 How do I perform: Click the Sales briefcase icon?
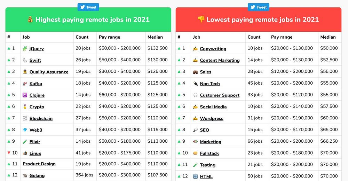[196, 72]
